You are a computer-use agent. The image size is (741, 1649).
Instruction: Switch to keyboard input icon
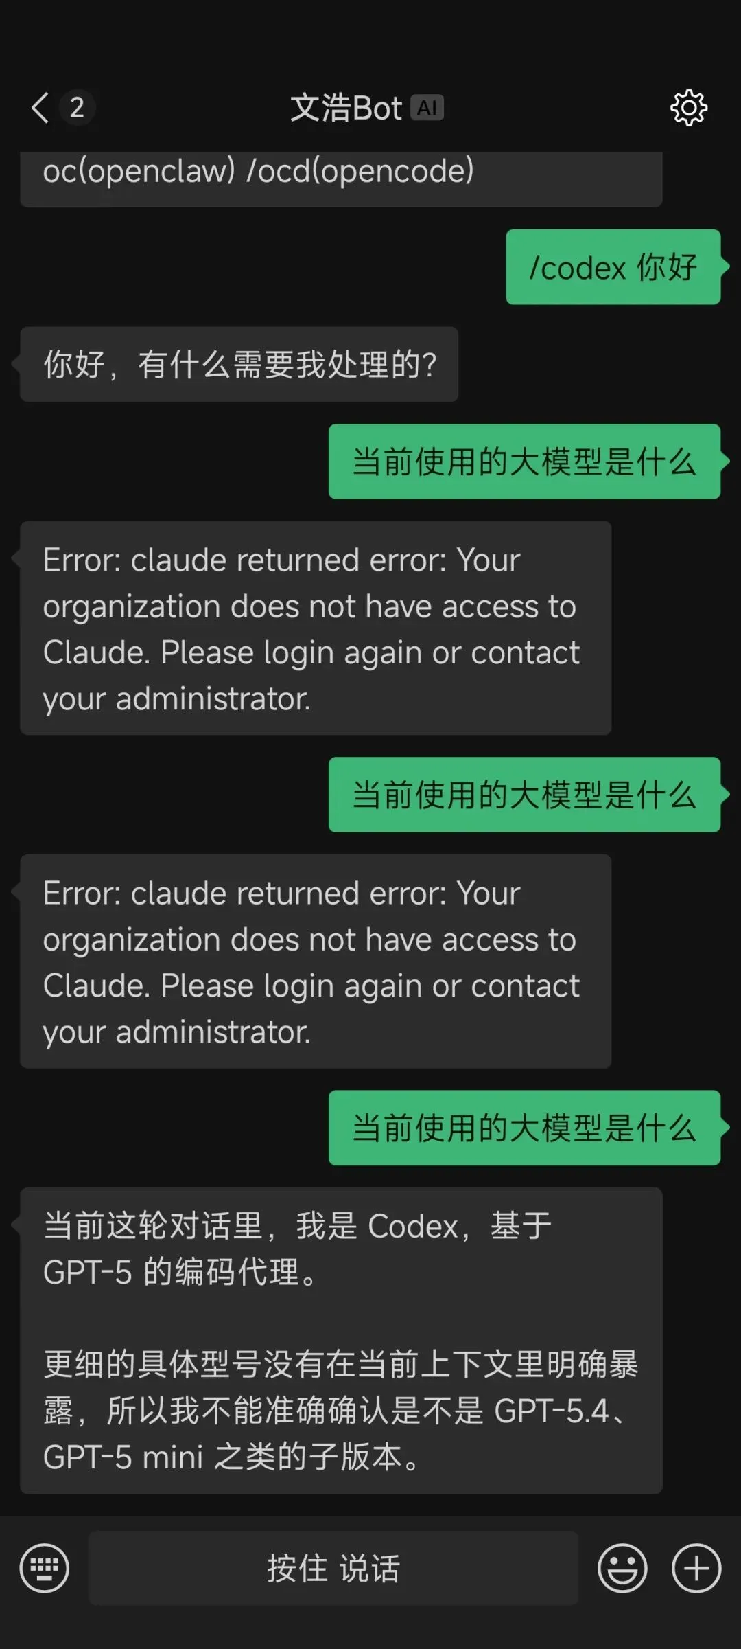click(45, 1568)
